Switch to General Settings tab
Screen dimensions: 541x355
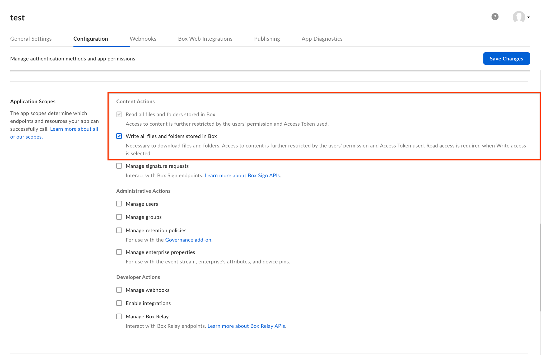[x=31, y=39]
